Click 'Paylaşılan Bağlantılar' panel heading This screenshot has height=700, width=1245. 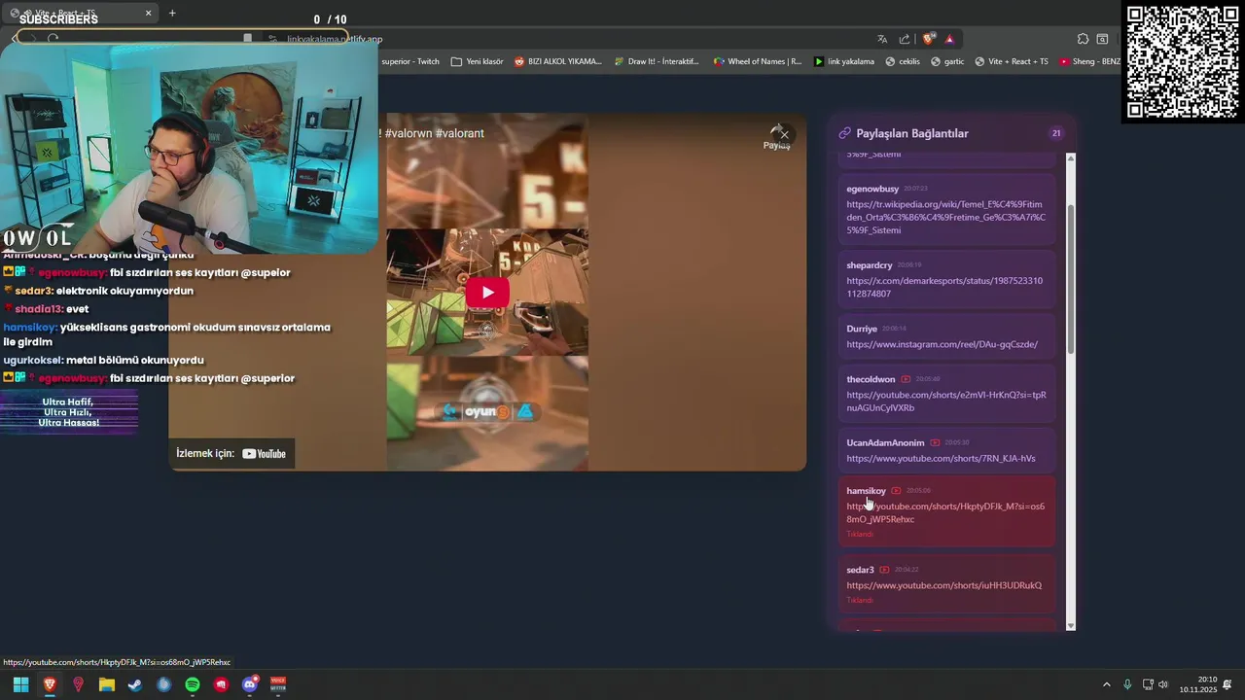tap(912, 133)
